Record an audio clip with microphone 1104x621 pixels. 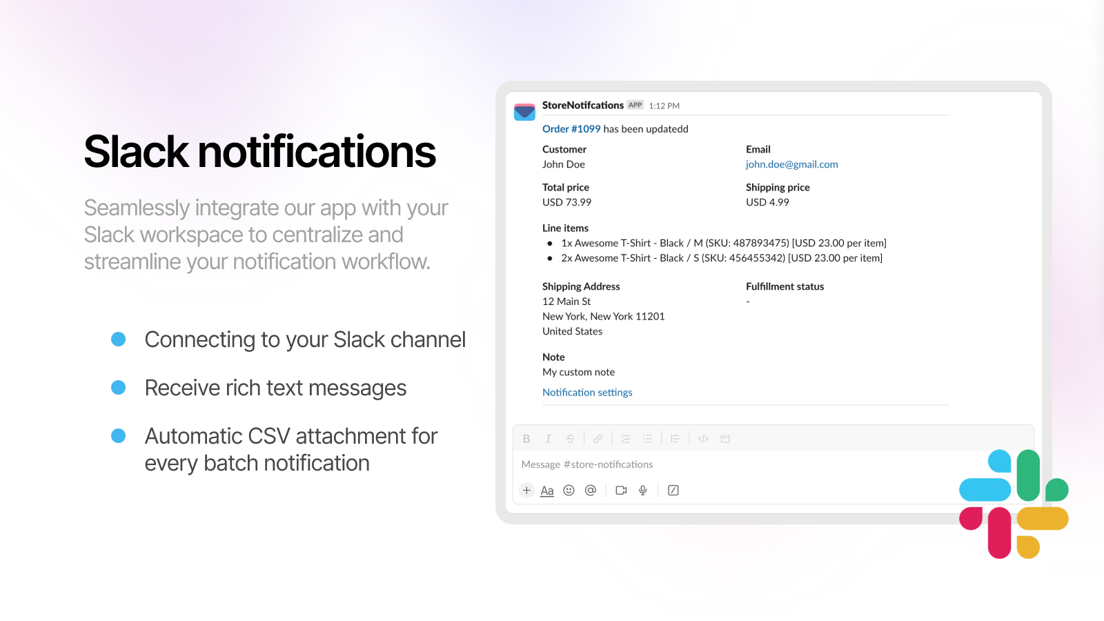(643, 491)
